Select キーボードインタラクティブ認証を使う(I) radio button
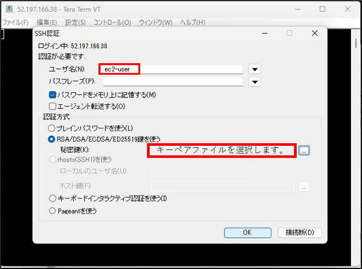 pos(52,198)
